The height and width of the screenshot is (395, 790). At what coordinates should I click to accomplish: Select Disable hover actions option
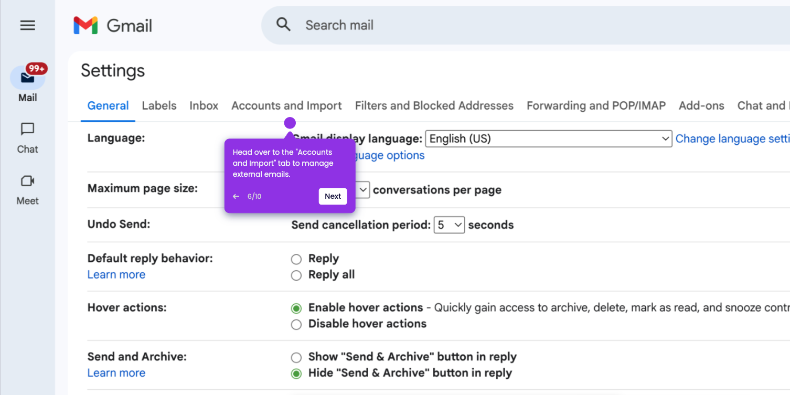click(x=296, y=324)
